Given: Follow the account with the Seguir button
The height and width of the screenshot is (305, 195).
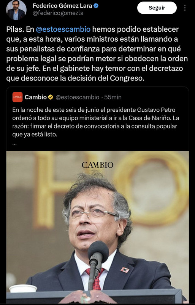Looking at the screenshot, I should (x=157, y=8).
